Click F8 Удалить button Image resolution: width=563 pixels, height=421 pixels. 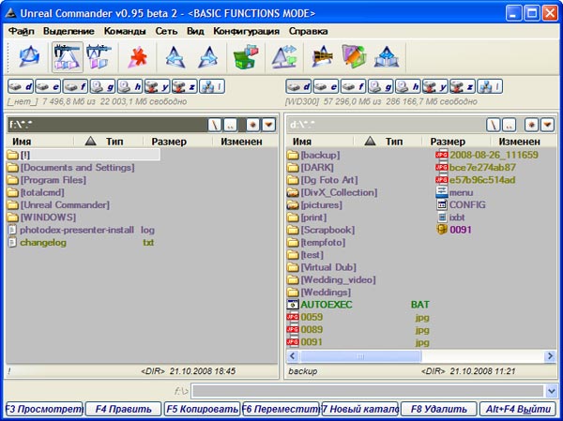point(439,409)
